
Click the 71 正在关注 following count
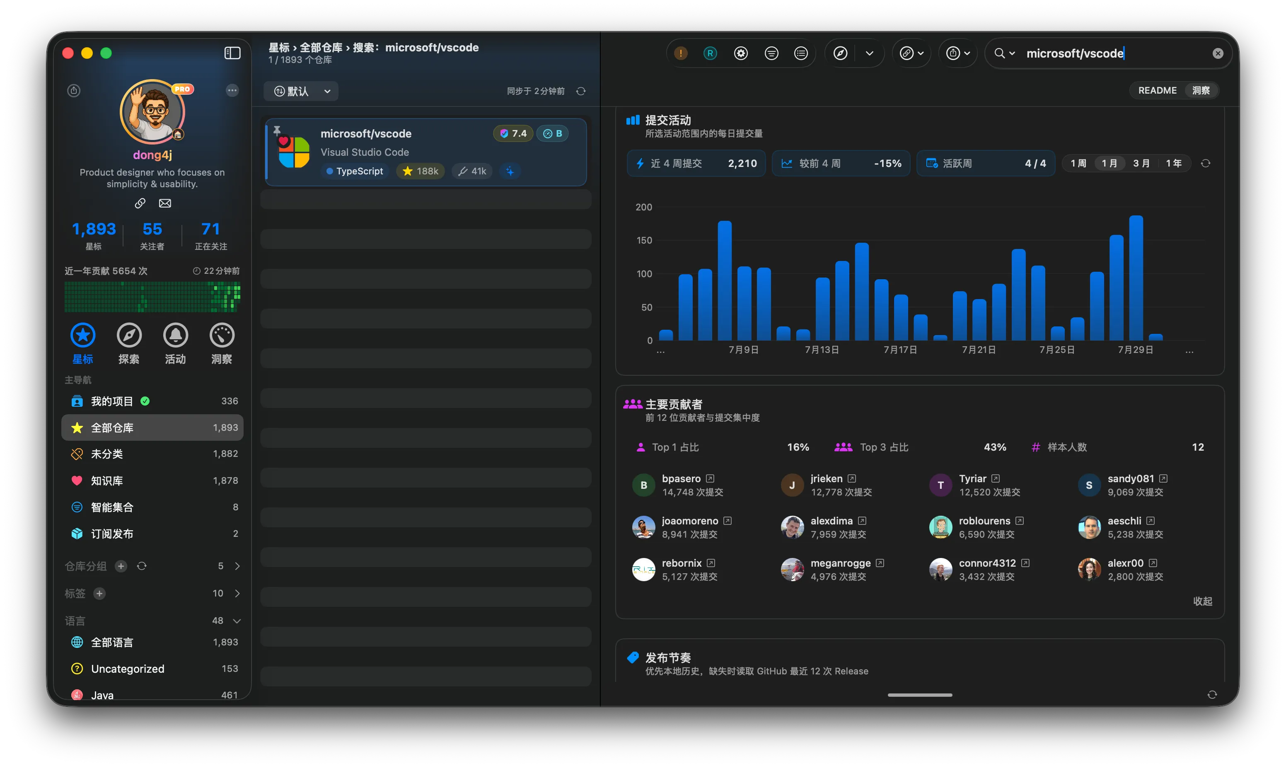click(210, 235)
